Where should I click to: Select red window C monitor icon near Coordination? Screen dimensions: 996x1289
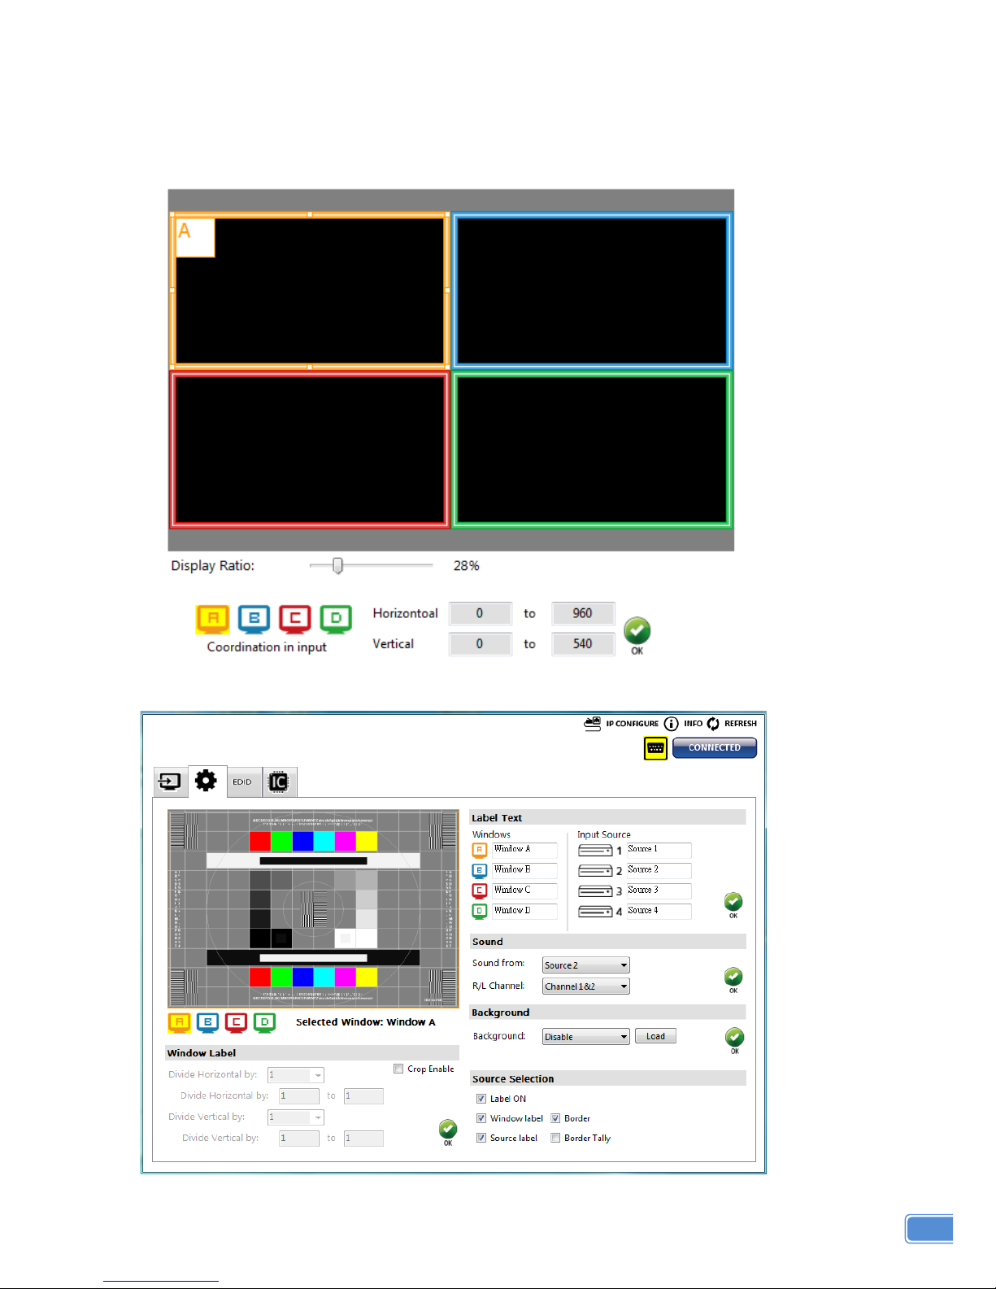click(x=295, y=619)
